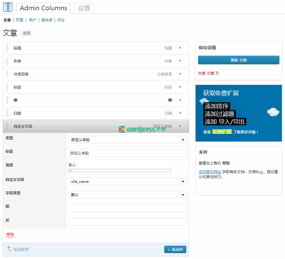Click the Admin Columns table logo icon
The width and height of the screenshot is (285, 259).
[x=8, y=7]
